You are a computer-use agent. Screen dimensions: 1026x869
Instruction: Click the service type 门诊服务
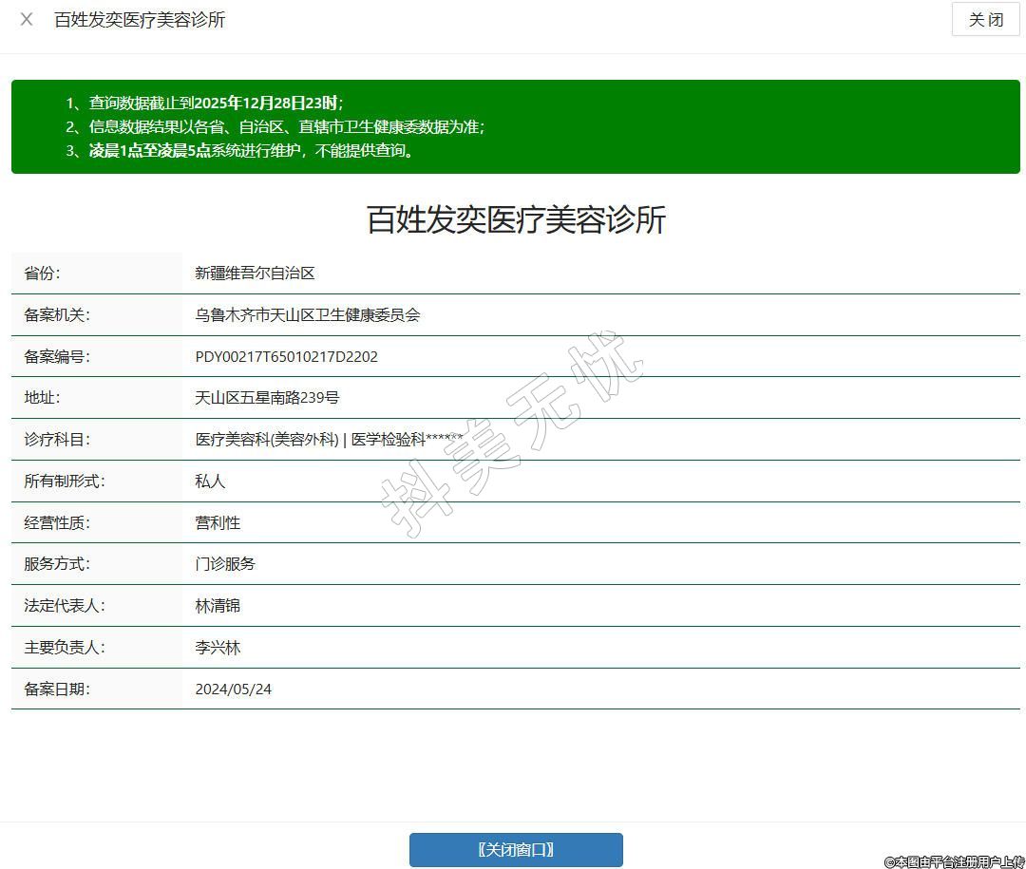pyautogui.click(x=225, y=564)
